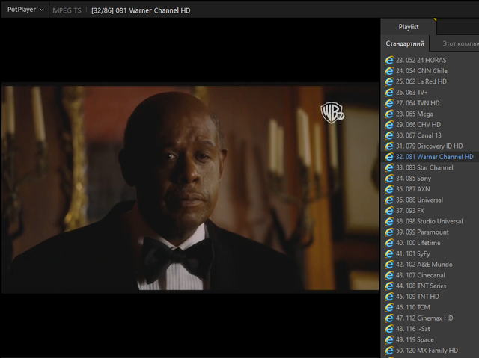Click icon beside 40. 100 Lifetime
Image resolution: width=479 pixels, height=358 pixels.
tap(389, 243)
